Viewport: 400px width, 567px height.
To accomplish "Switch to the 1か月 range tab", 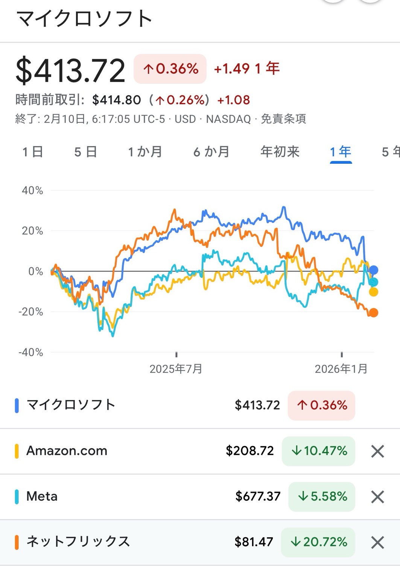I will pyautogui.click(x=145, y=152).
